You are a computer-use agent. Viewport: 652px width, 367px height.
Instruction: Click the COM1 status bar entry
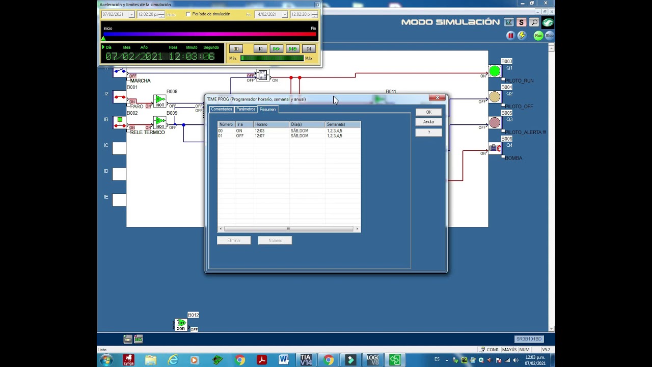(490, 350)
